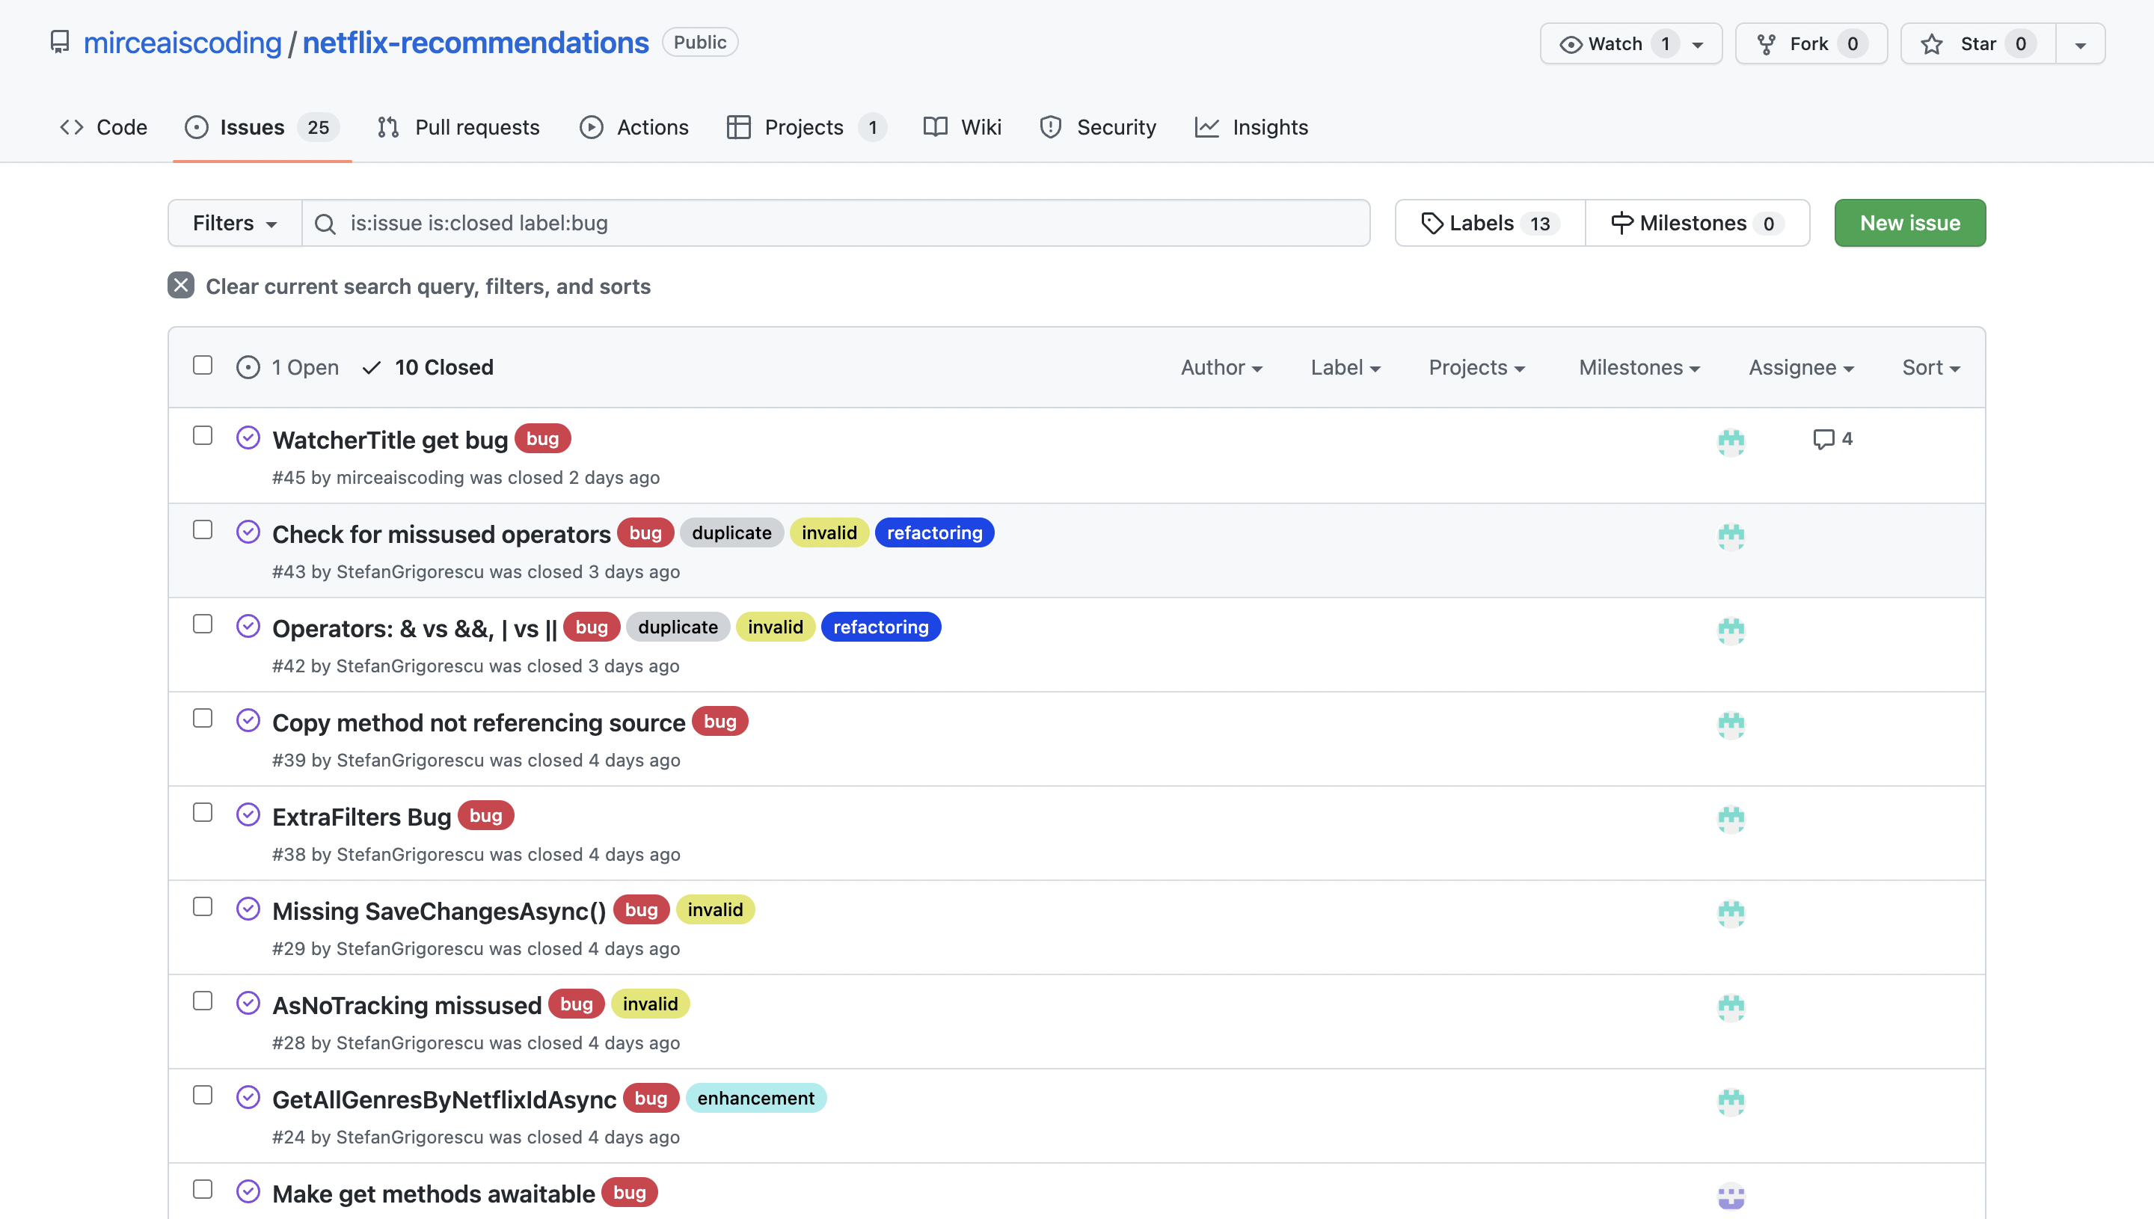
Task: Open Insights via the graph icon
Action: click(x=1207, y=126)
